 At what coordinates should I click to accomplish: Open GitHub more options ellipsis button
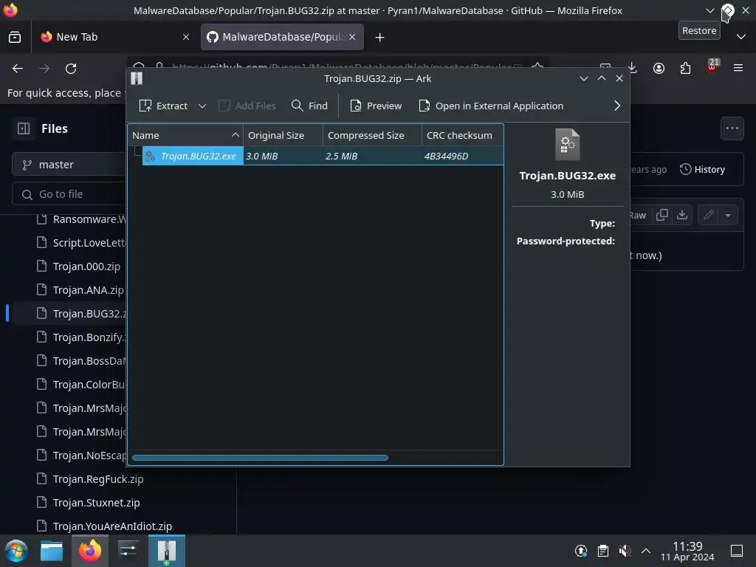point(732,128)
